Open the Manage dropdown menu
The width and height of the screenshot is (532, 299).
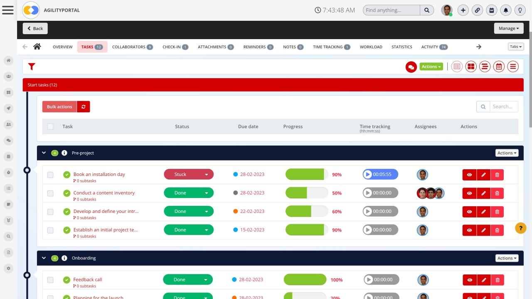pyautogui.click(x=508, y=28)
